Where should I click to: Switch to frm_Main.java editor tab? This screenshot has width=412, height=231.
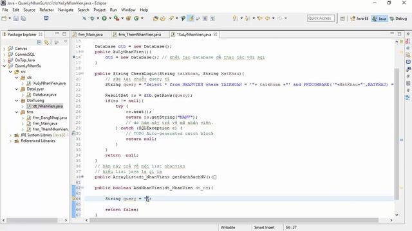click(90, 34)
